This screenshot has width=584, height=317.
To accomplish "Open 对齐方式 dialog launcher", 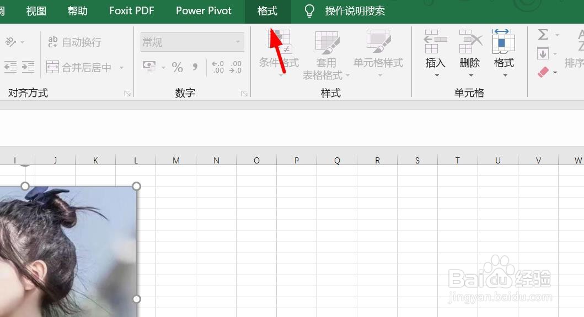I will (127, 94).
